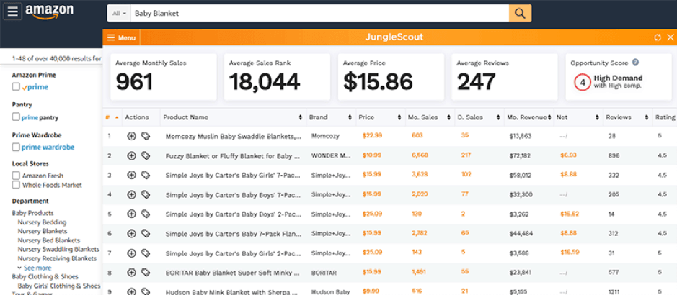This screenshot has height=295, width=677.
Task: Tick the Whole Foods Market checkbox
Action: [16, 185]
